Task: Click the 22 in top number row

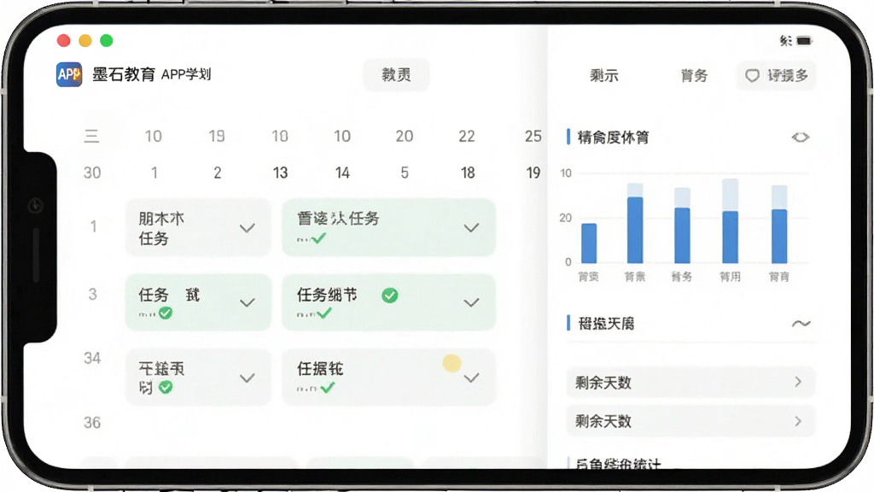Action: [x=467, y=136]
